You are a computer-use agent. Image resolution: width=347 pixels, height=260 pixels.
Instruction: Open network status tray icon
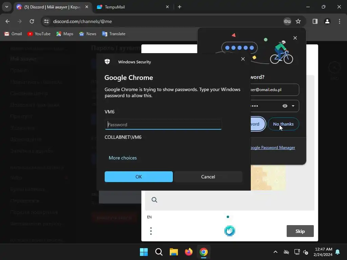click(x=297, y=252)
